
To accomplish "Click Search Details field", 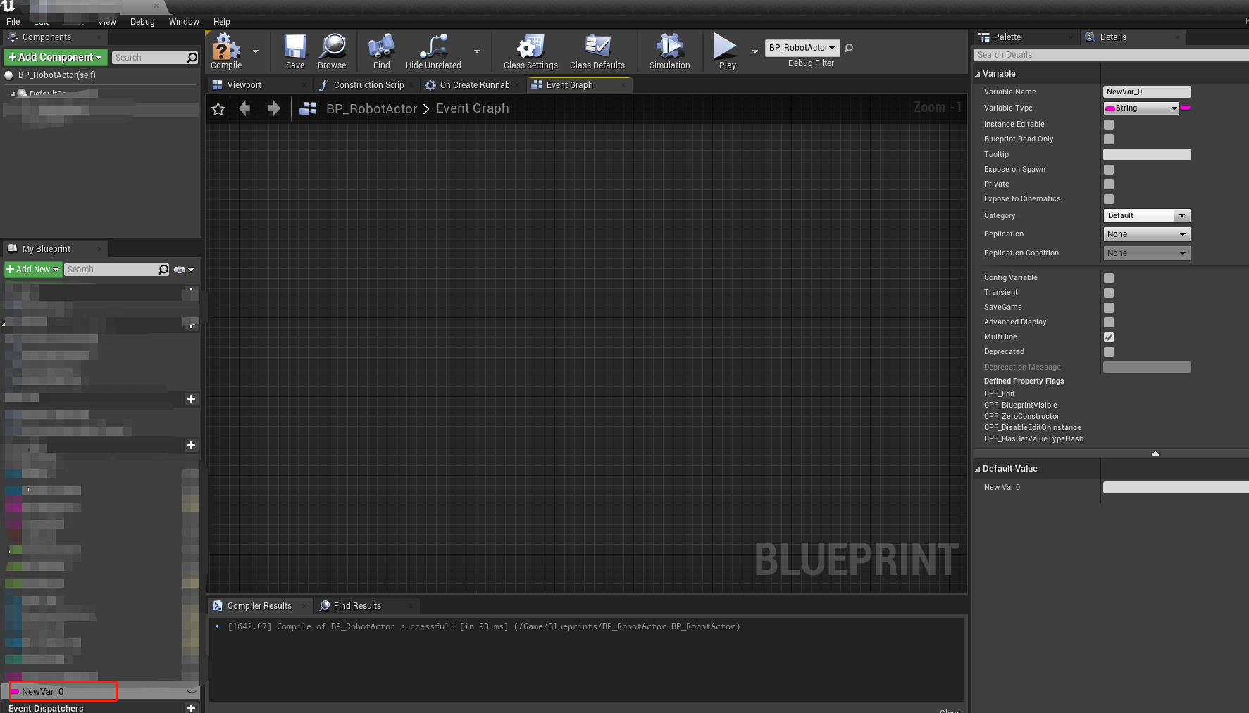I will click(x=1111, y=55).
